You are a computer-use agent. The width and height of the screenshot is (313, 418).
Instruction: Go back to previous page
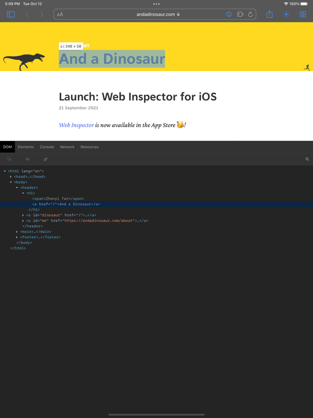(x=27, y=15)
